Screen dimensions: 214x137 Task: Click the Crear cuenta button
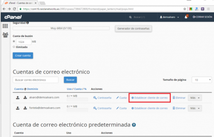pyautogui.click(x=23, y=55)
